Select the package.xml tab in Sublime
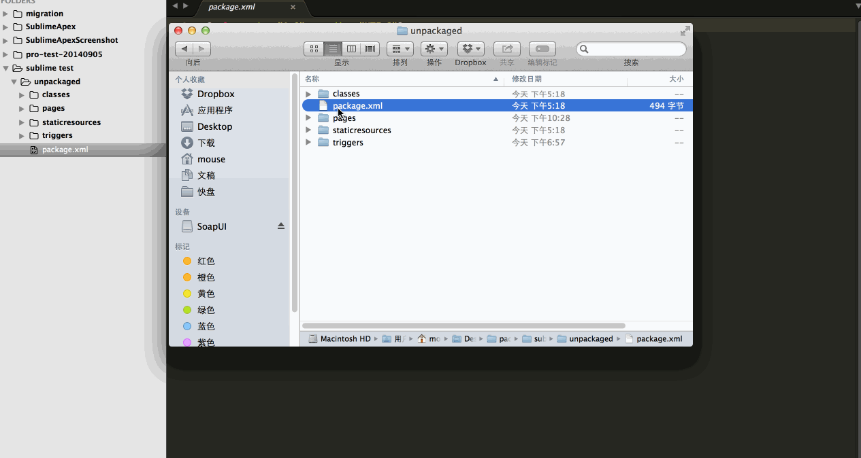Screen dimensions: 861x458 [x=251, y=7]
